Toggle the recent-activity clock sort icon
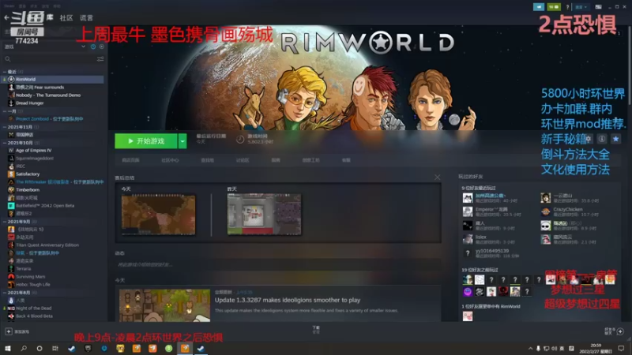The image size is (632, 355). pyautogui.click(x=93, y=47)
